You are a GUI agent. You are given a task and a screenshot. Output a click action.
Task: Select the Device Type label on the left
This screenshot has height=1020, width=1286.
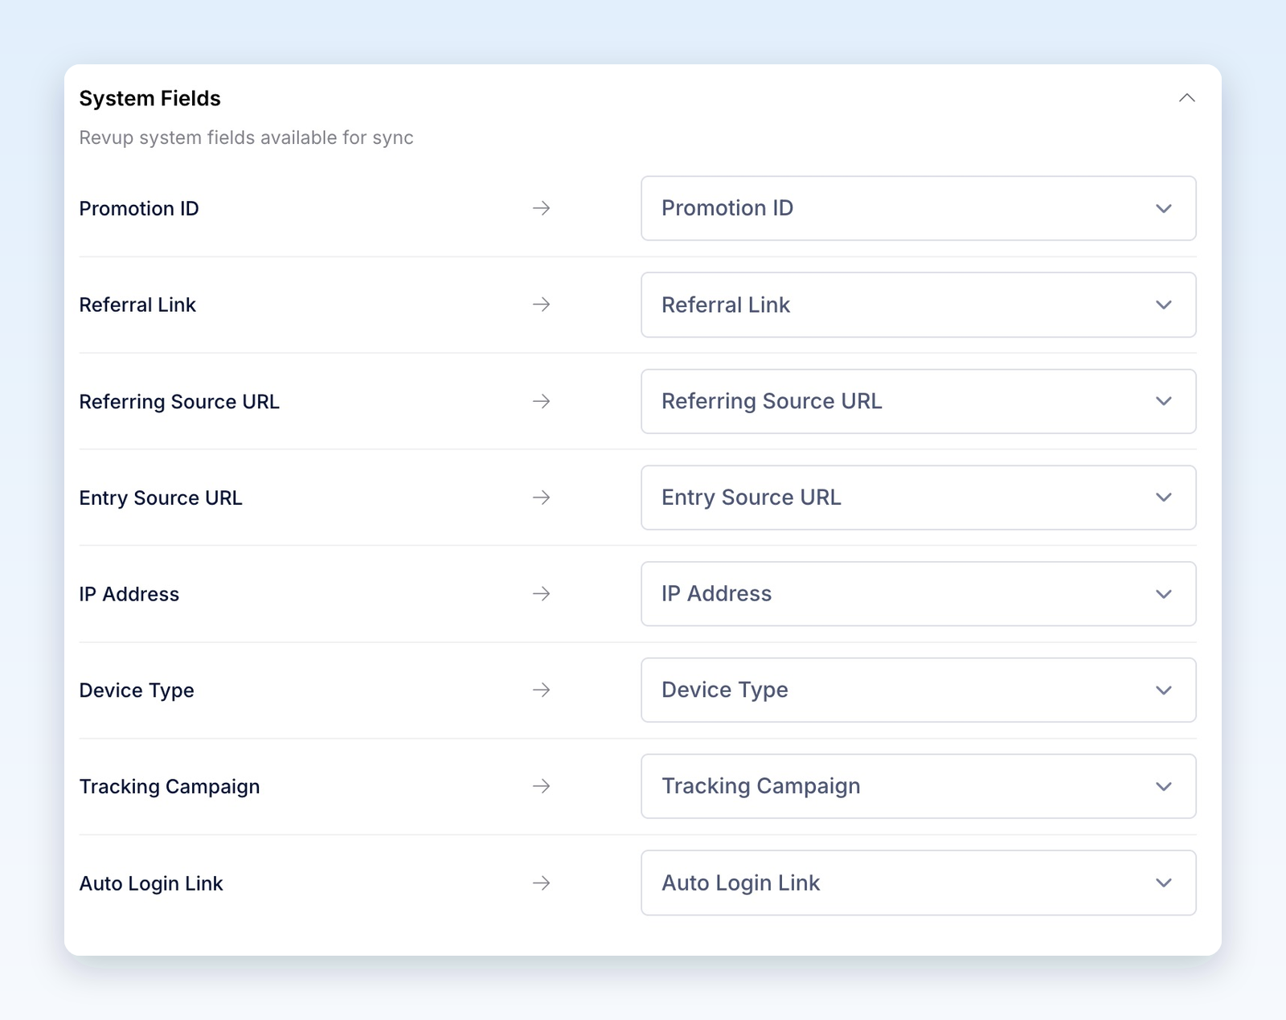tap(137, 690)
